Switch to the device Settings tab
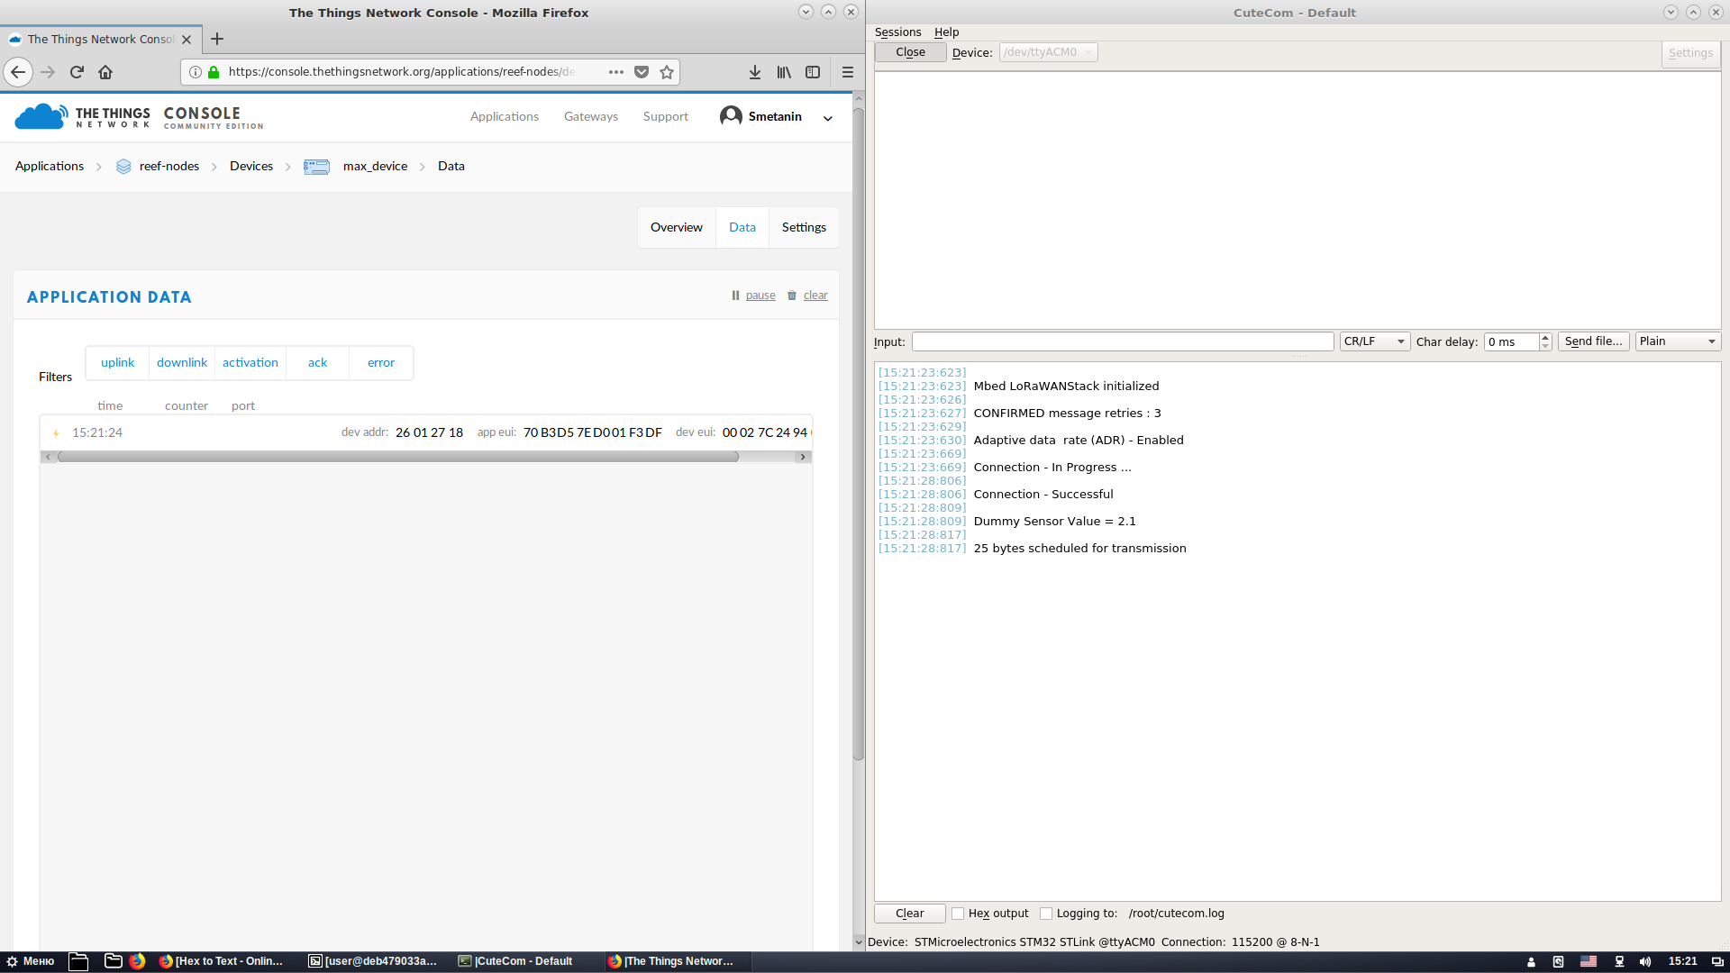This screenshot has height=973, width=1730. [x=804, y=228]
